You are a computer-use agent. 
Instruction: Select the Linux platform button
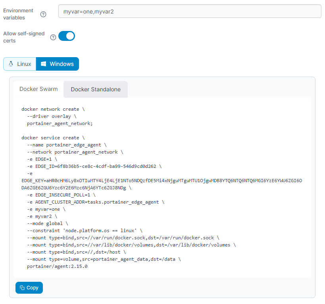pyautogui.click(x=20, y=64)
